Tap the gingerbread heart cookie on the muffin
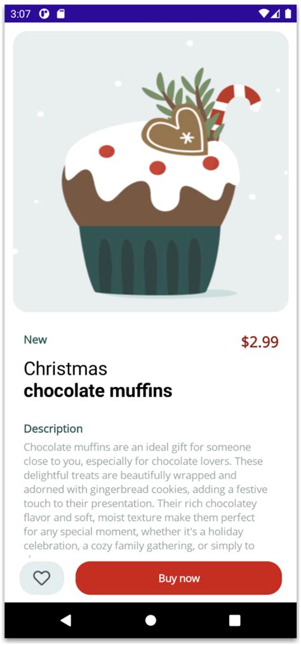 point(175,131)
